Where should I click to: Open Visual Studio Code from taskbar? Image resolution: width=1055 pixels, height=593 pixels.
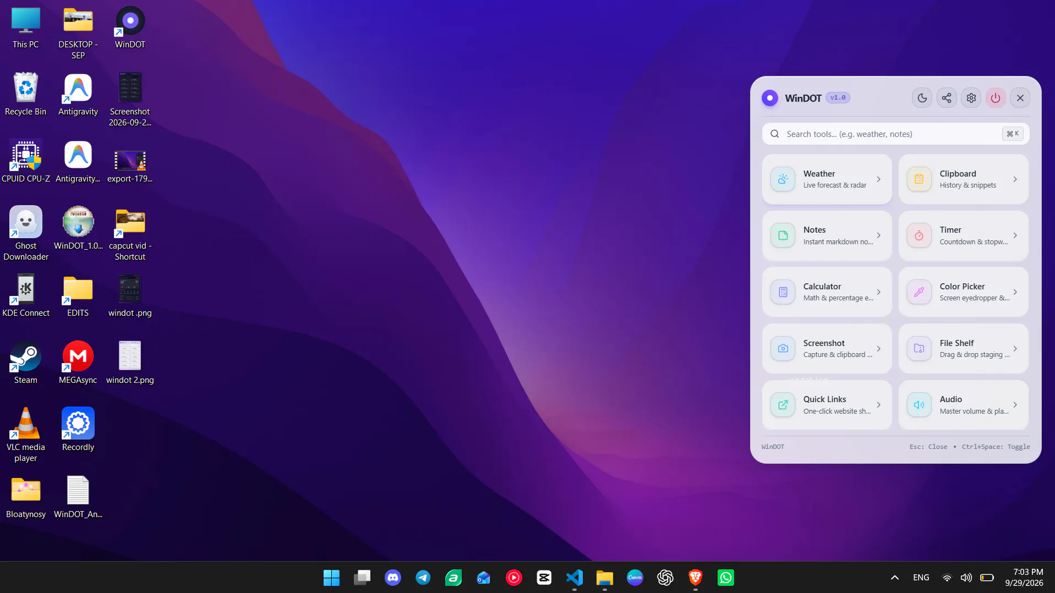[575, 578]
